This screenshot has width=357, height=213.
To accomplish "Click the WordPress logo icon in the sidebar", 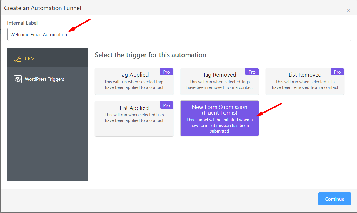I will (17, 79).
